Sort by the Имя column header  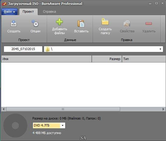click(x=46, y=59)
